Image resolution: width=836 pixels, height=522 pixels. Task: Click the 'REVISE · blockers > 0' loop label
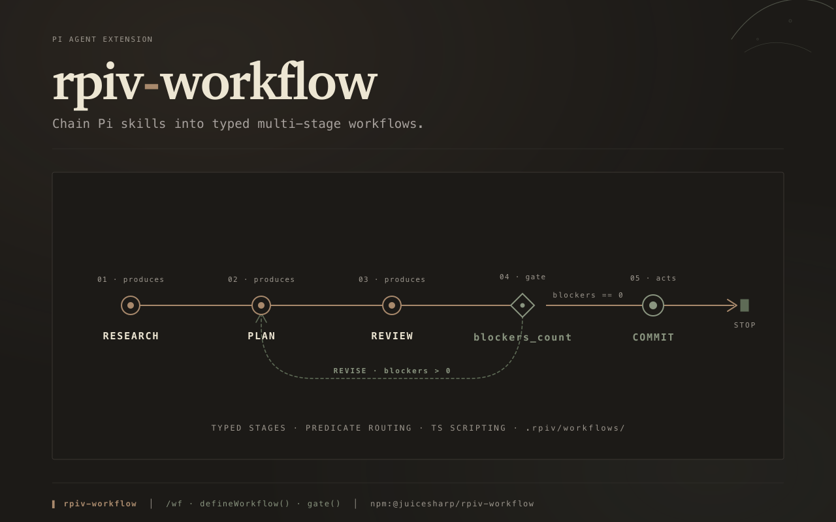pos(392,371)
